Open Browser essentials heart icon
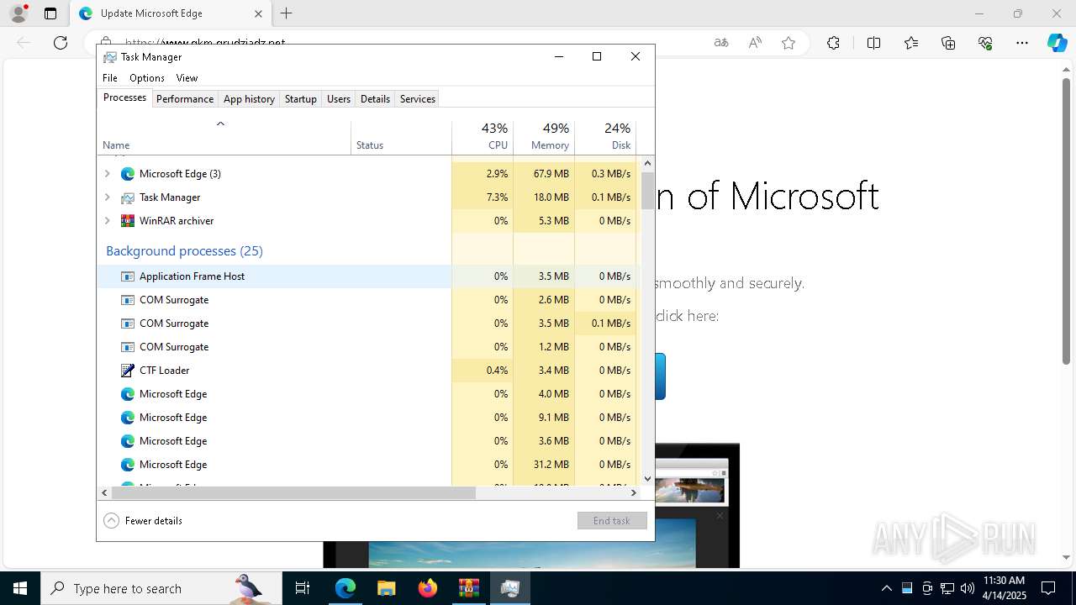The image size is (1076, 605). pos(985,43)
